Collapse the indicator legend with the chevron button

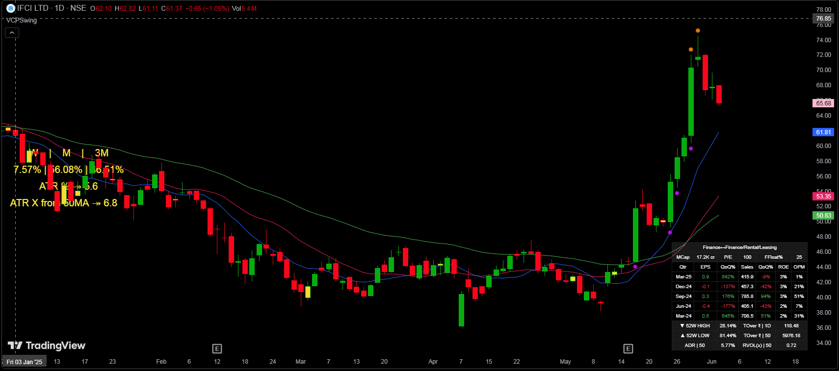(x=12, y=33)
